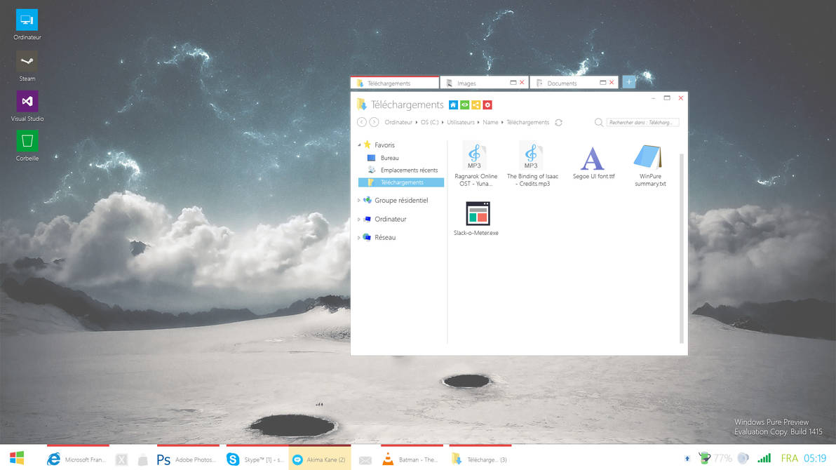Go back with the left arrow button
The image size is (836, 470).
361,122
